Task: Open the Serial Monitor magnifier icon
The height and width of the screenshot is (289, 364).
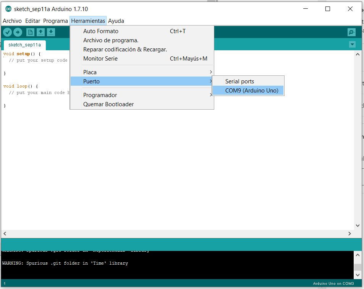Action: click(351, 32)
